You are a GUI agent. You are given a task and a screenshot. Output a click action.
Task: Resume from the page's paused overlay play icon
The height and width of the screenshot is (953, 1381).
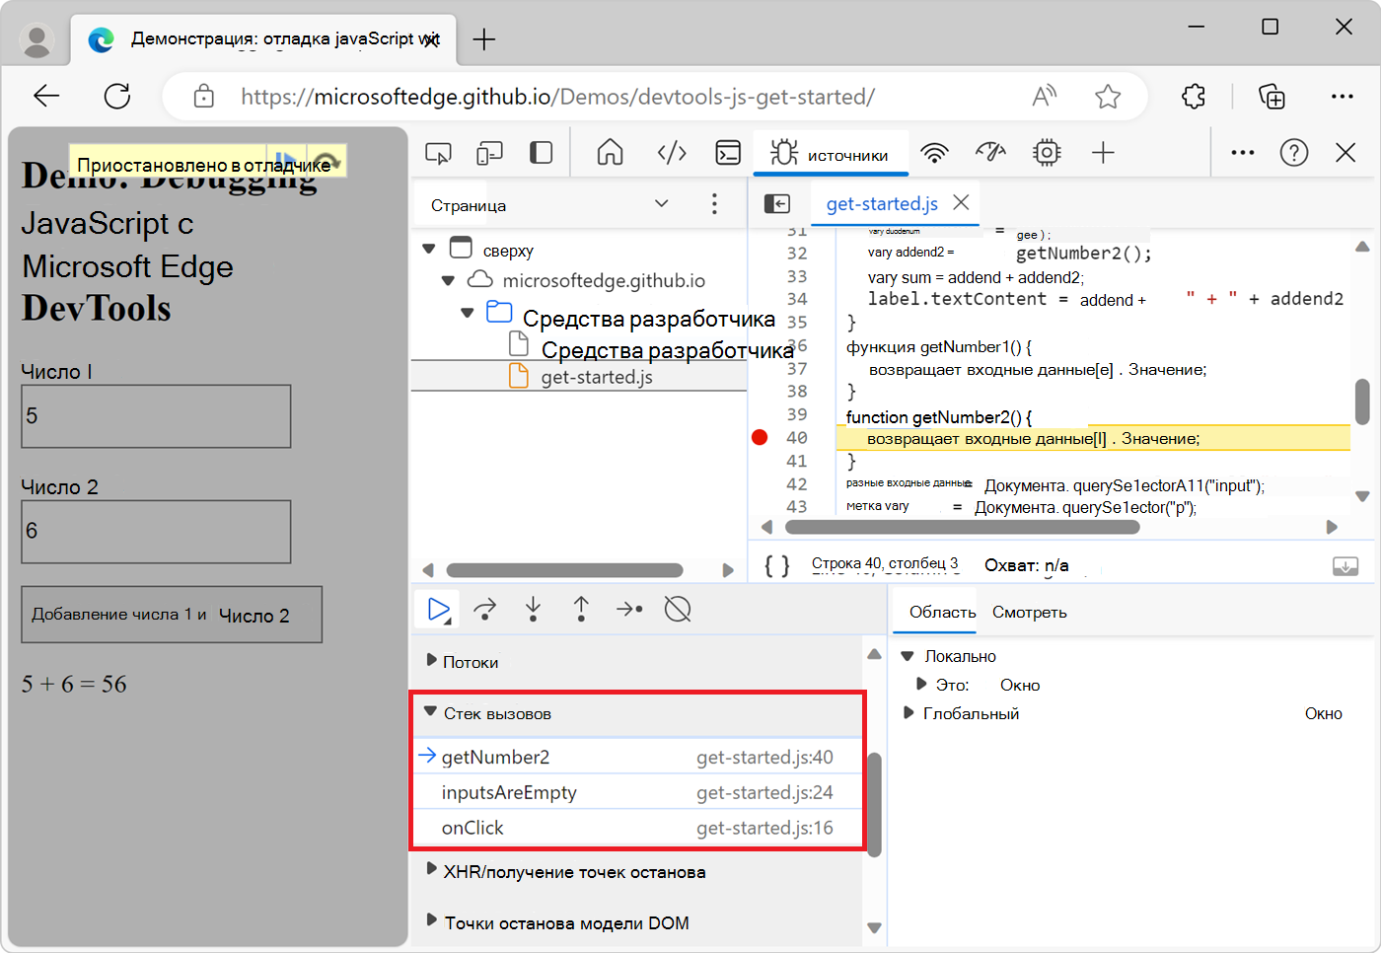286,161
